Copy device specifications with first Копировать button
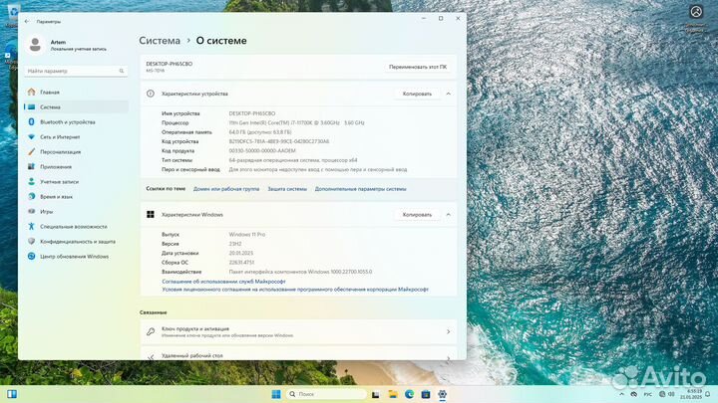 417,94
